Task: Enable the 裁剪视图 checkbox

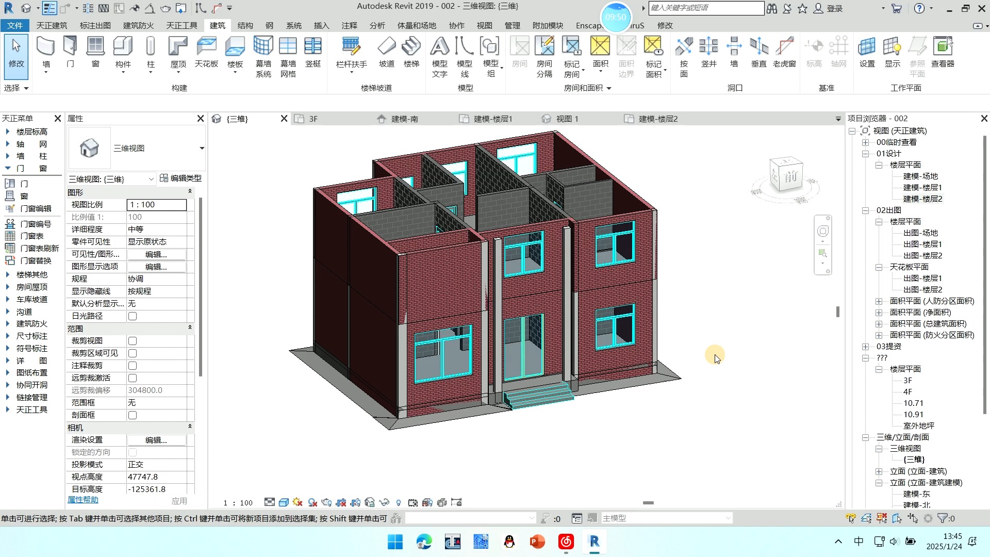Action: pyautogui.click(x=133, y=340)
